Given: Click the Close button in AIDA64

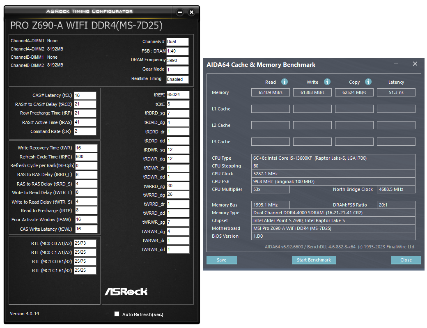Looking at the screenshot, I should pos(406,260).
